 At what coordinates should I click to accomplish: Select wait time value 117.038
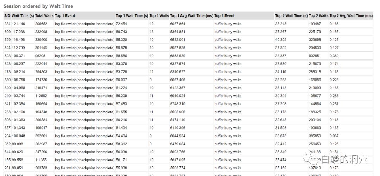(x=18, y=32)
